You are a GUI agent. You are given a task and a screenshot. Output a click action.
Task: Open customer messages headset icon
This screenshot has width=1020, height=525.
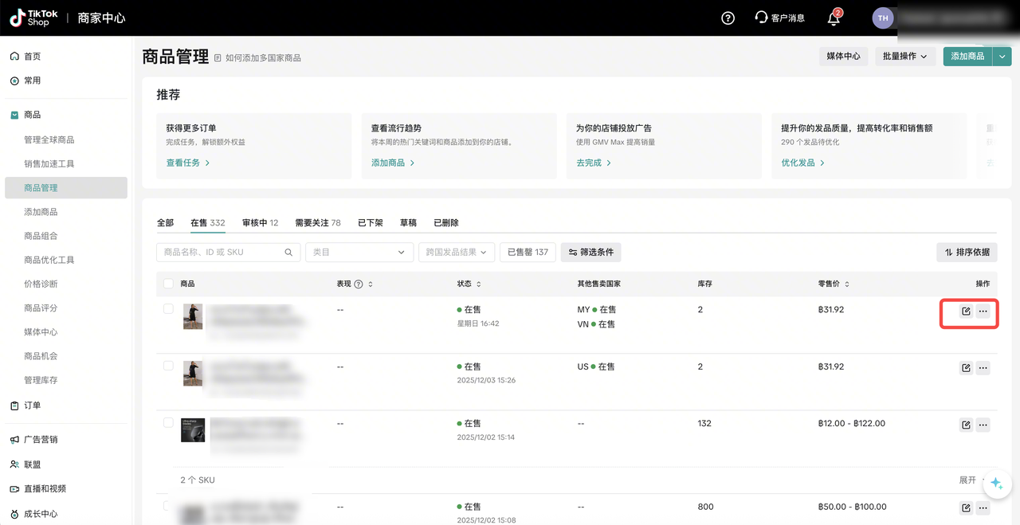pos(762,18)
